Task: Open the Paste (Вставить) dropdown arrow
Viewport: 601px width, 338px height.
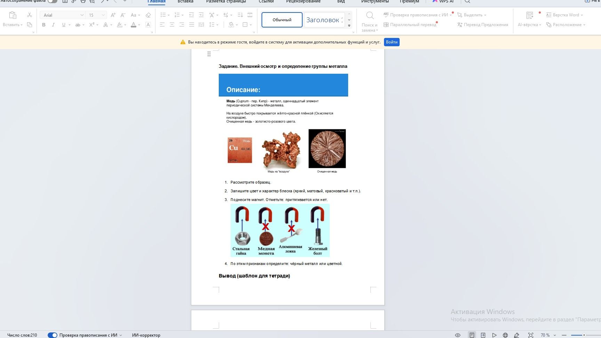Action: [22, 25]
